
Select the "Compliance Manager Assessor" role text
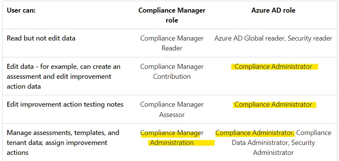(x=172, y=109)
